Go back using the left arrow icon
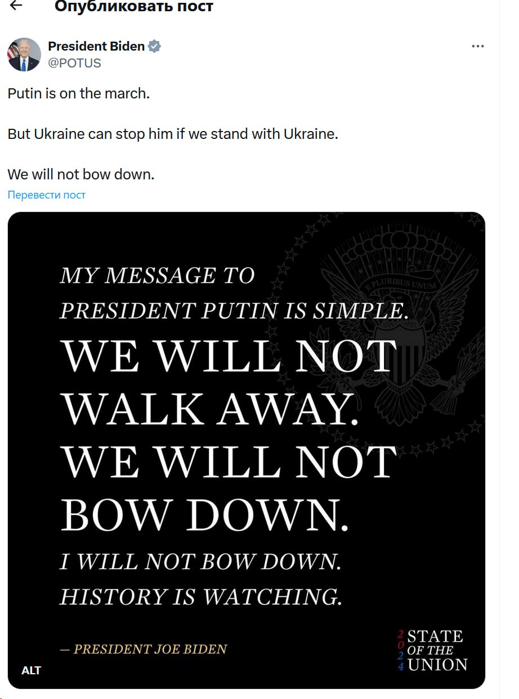Image resolution: width=519 pixels, height=699 pixels. pyautogui.click(x=16, y=5)
